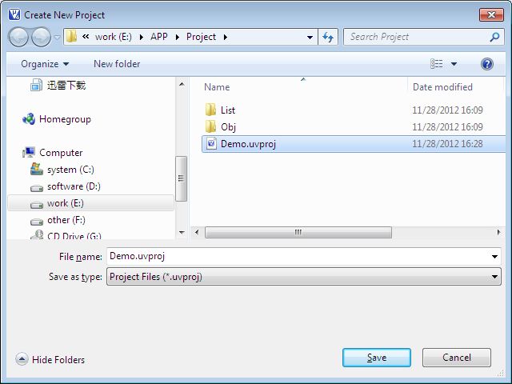Select the Obj folder
This screenshot has height=384, width=512.
pyautogui.click(x=228, y=127)
